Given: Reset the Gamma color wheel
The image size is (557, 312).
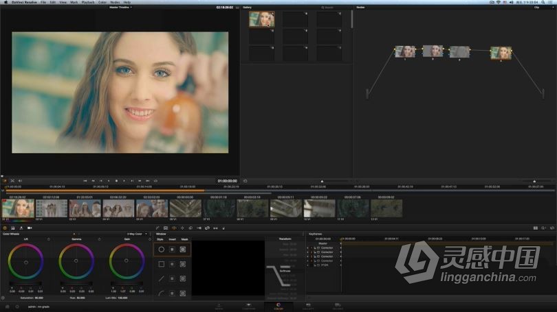Looking at the screenshot, I should 99,239.
